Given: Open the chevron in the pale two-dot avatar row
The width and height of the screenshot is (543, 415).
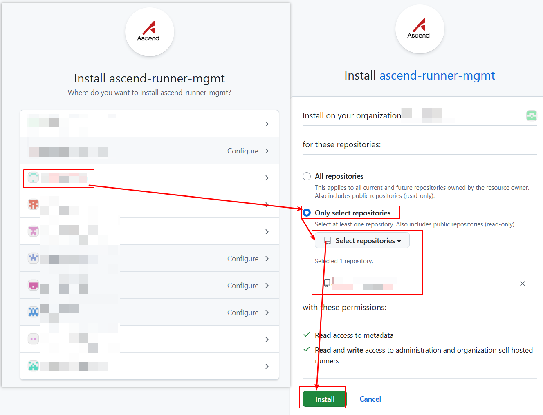Looking at the screenshot, I should click(267, 340).
